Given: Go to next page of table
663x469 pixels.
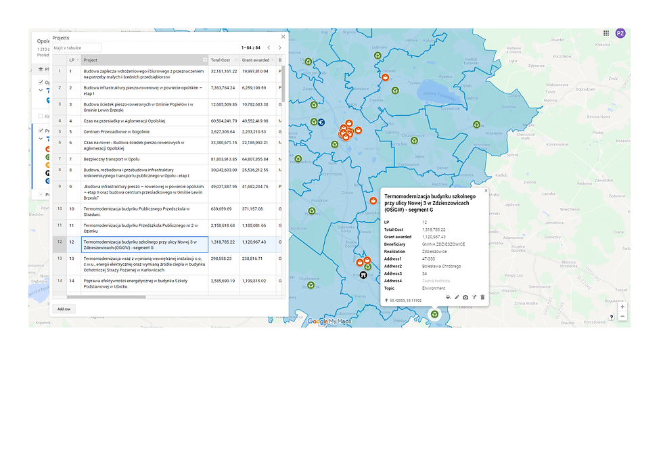Looking at the screenshot, I should [279, 48].
